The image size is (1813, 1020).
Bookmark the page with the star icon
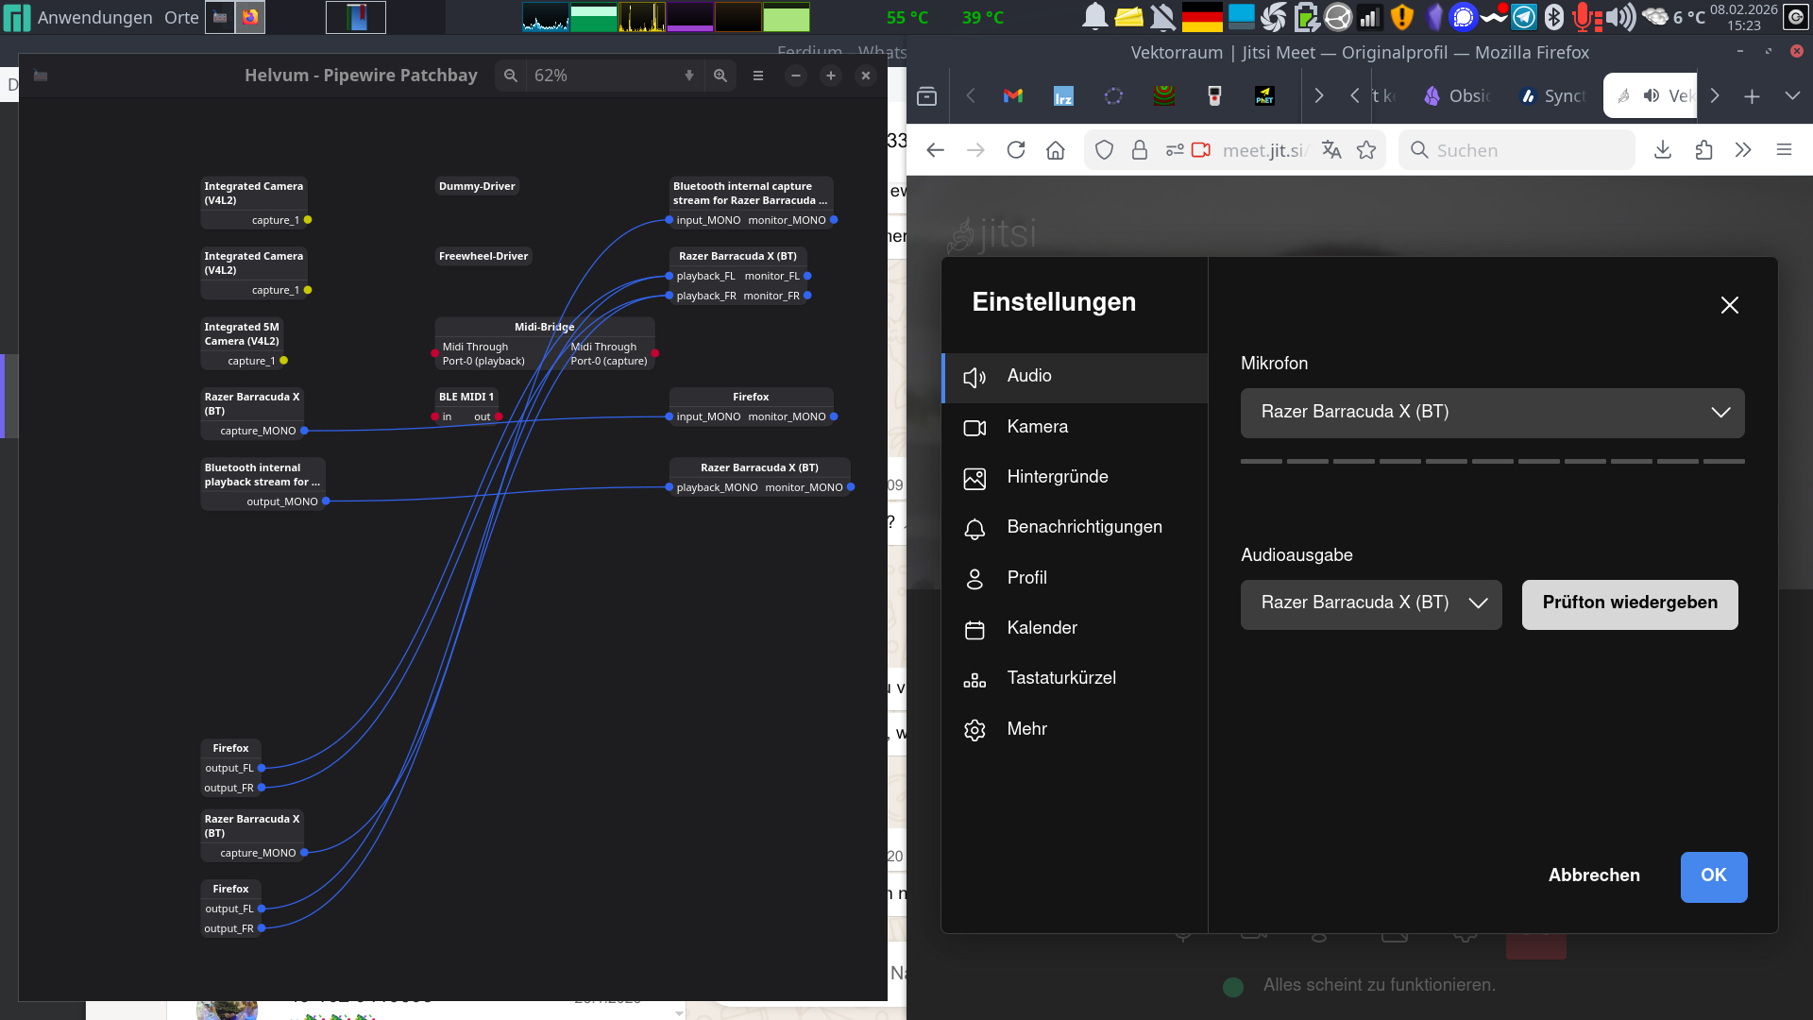[x=1366, y=150]
